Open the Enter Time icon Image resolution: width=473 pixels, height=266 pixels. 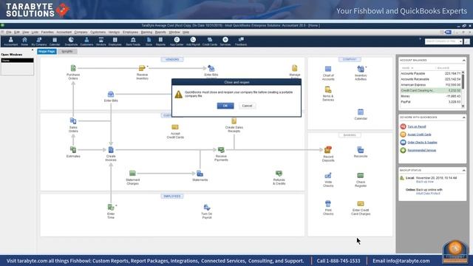tap(111, 211)
